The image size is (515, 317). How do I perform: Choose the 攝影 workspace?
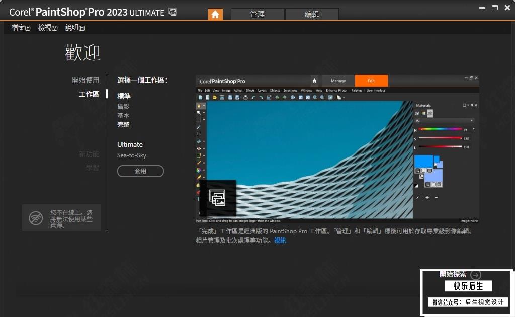click(123, 106)
